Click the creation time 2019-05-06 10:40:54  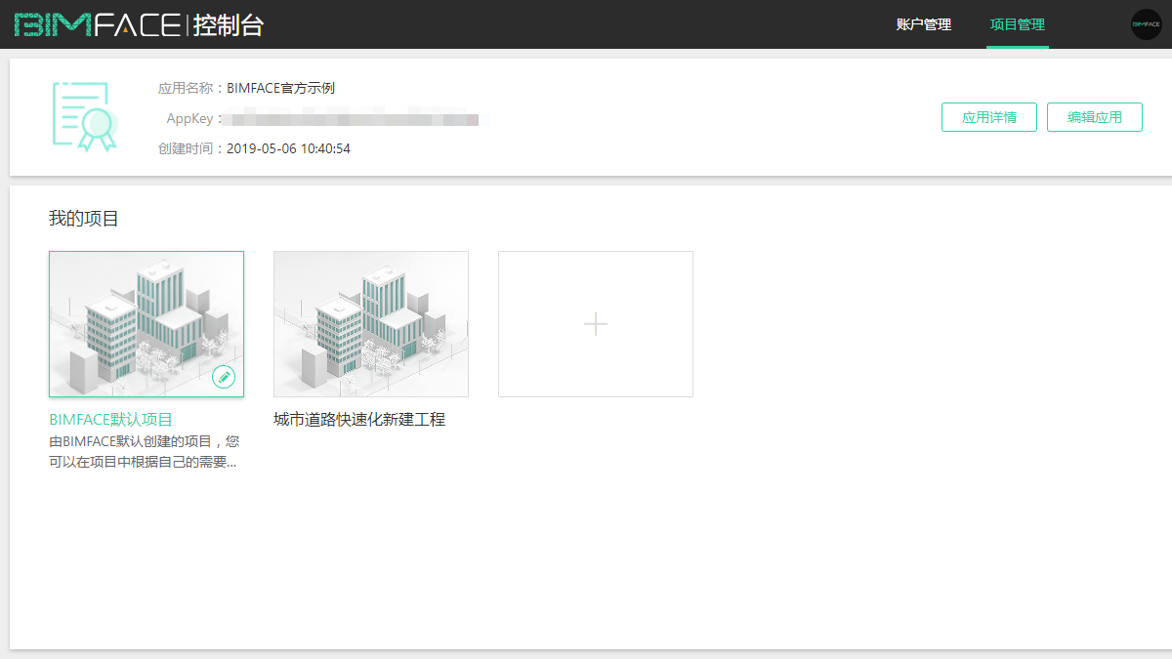pyautogui.click(x=288, y=149)
